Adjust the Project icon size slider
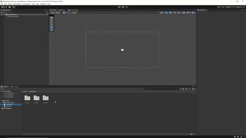 click(x=191, y=134)
